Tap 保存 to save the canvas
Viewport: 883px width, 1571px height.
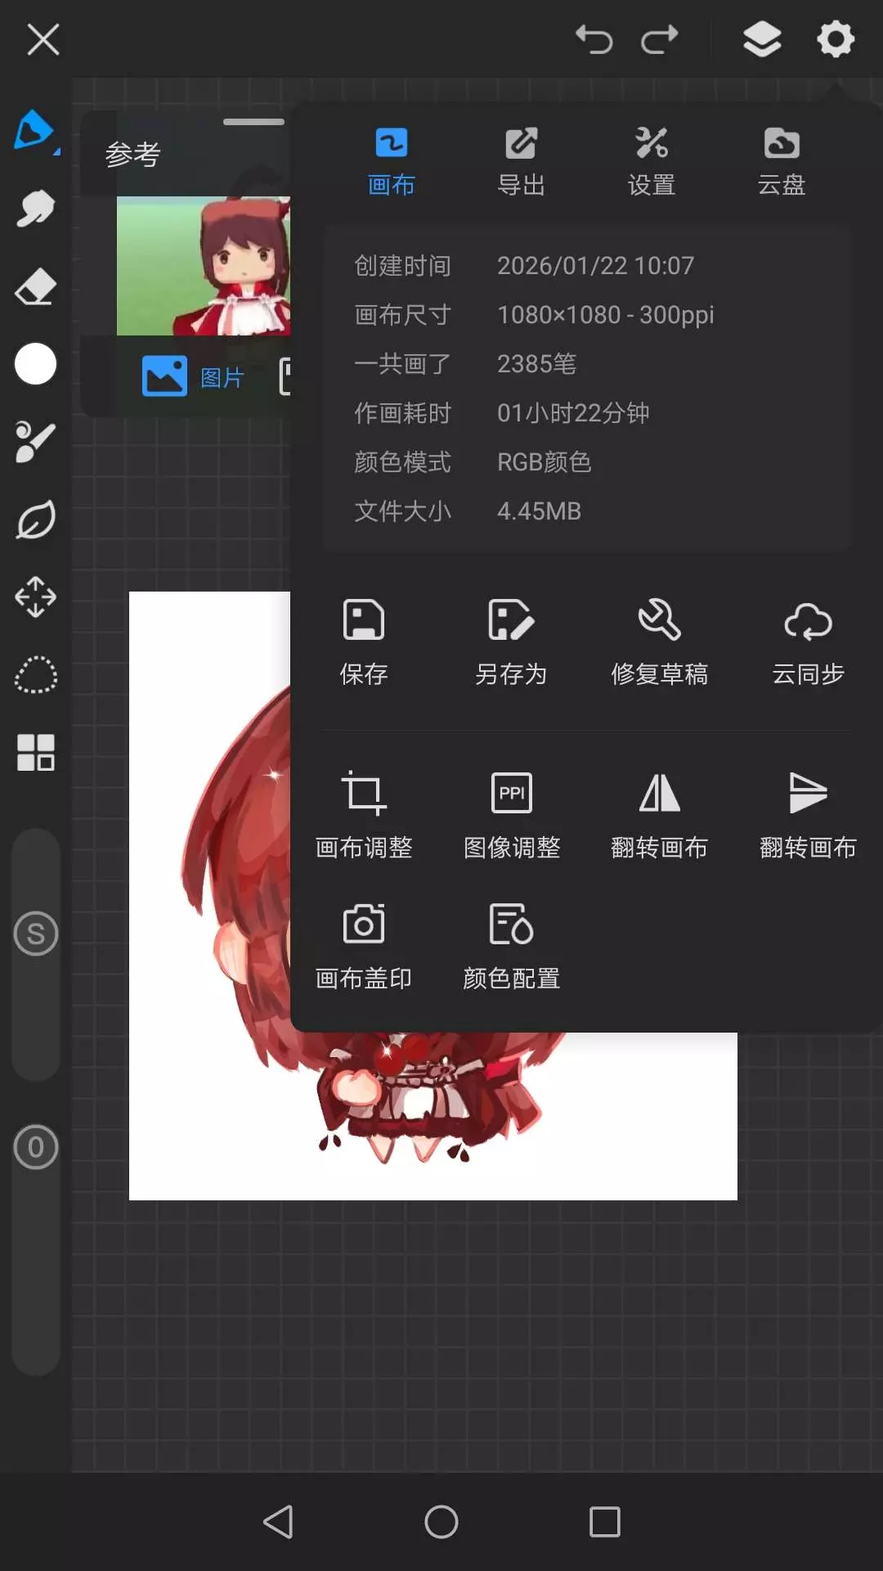click(x=364, y=642)
